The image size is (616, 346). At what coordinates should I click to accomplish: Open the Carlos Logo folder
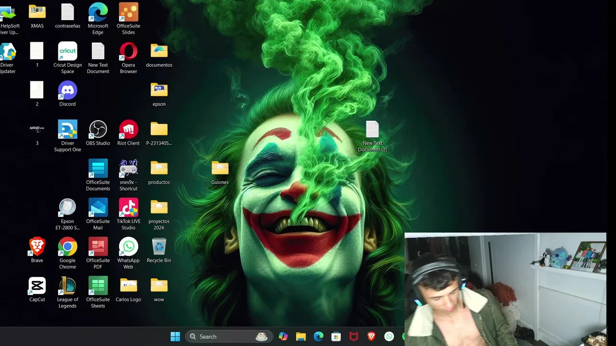pyautogui.click(x=128, y=289)
